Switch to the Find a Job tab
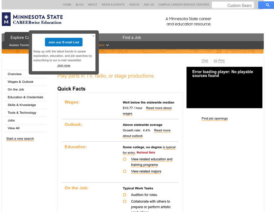Screen dimensions: 274x212 click(x=132, y=37)
